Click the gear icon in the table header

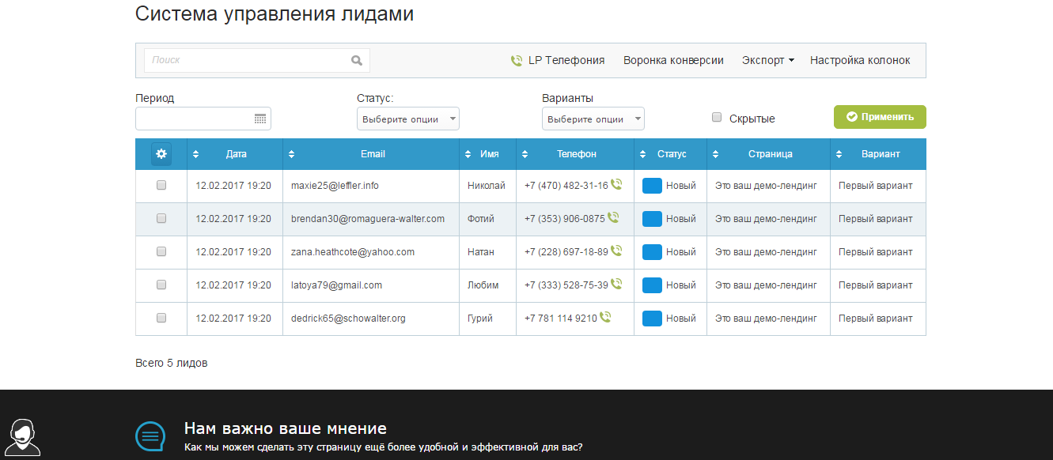coord(161,154)
